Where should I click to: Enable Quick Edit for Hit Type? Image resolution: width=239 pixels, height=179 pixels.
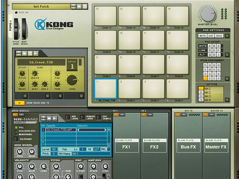[x=227, y=100]
